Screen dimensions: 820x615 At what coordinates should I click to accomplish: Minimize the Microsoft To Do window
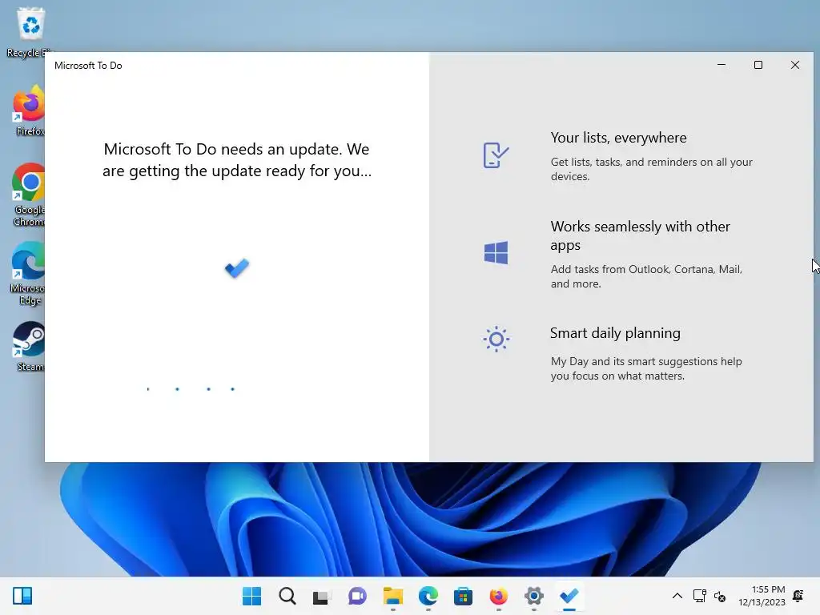click(722, 65)
